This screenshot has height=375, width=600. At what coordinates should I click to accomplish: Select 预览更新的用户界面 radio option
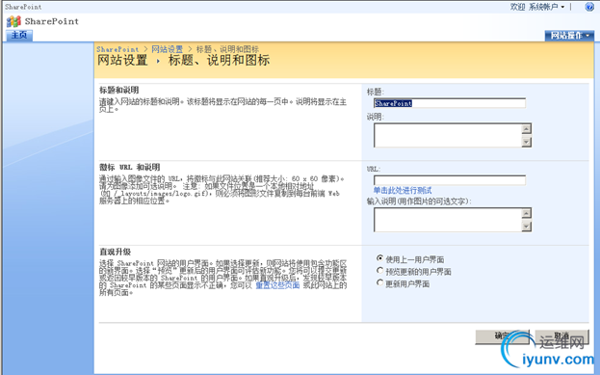[x=379, y=271]
